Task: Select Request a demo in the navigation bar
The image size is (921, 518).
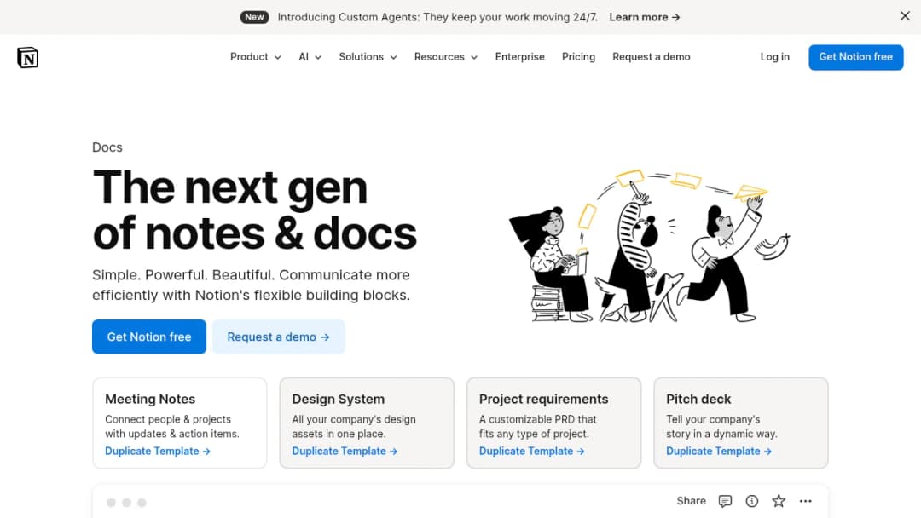Action: pyautogui.click(x=652, y=57)
